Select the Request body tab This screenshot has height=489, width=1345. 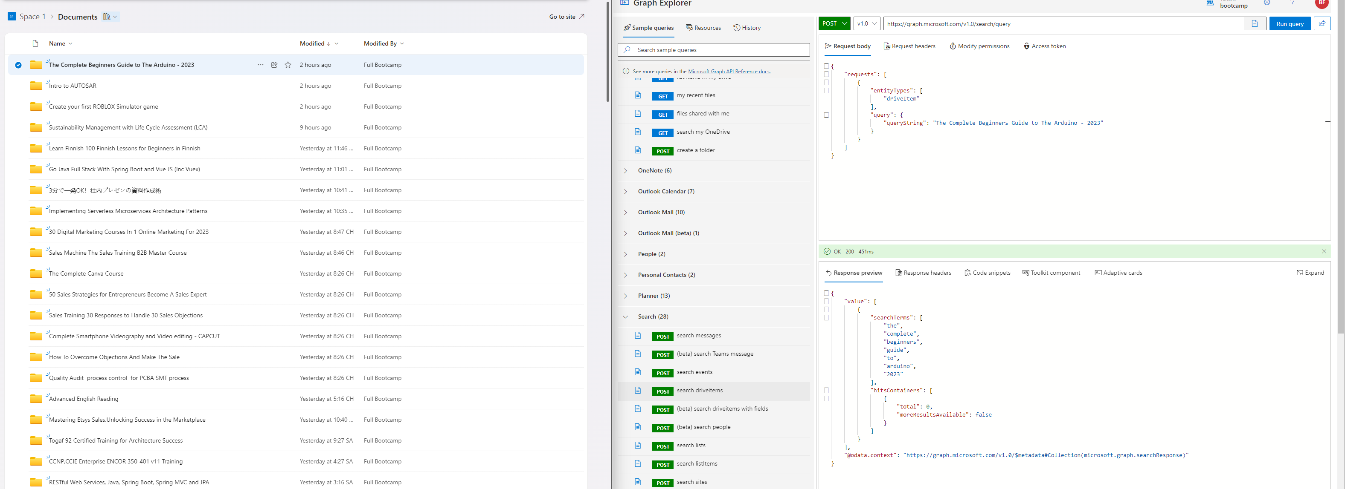pos(848,46)
